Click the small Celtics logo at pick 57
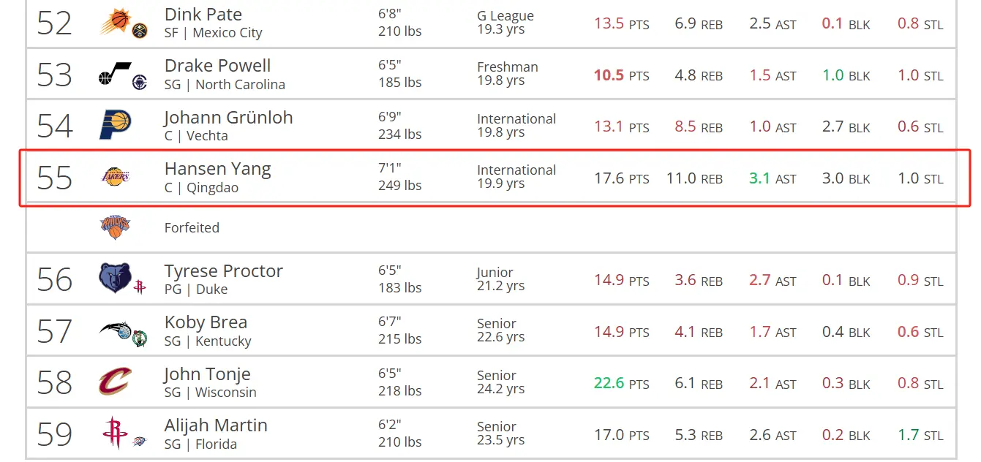 [x=139, y=338]
